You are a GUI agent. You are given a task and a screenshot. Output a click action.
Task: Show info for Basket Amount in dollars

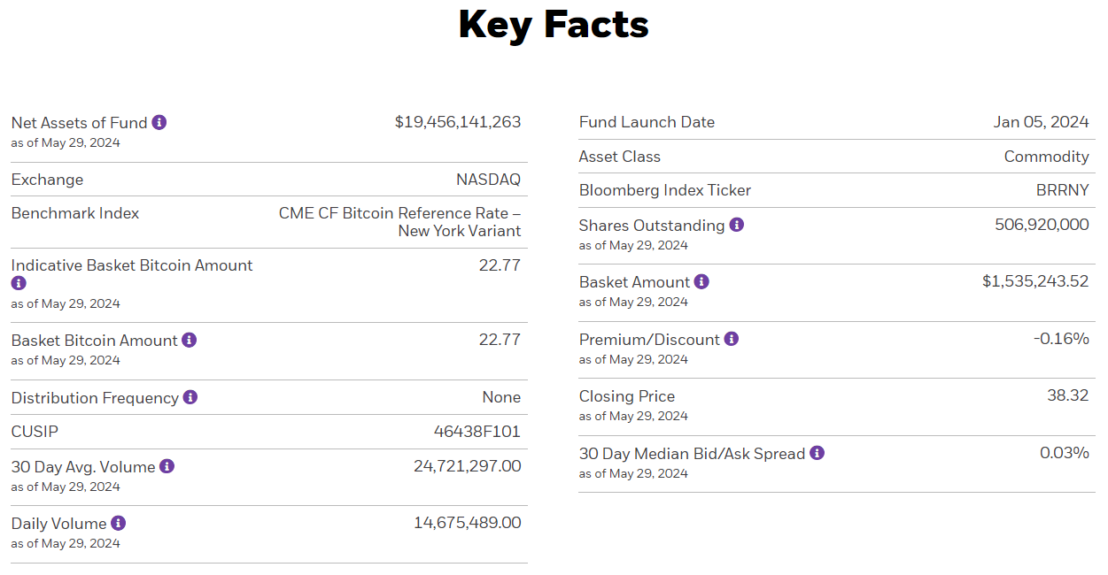click(x=701, y=281)
